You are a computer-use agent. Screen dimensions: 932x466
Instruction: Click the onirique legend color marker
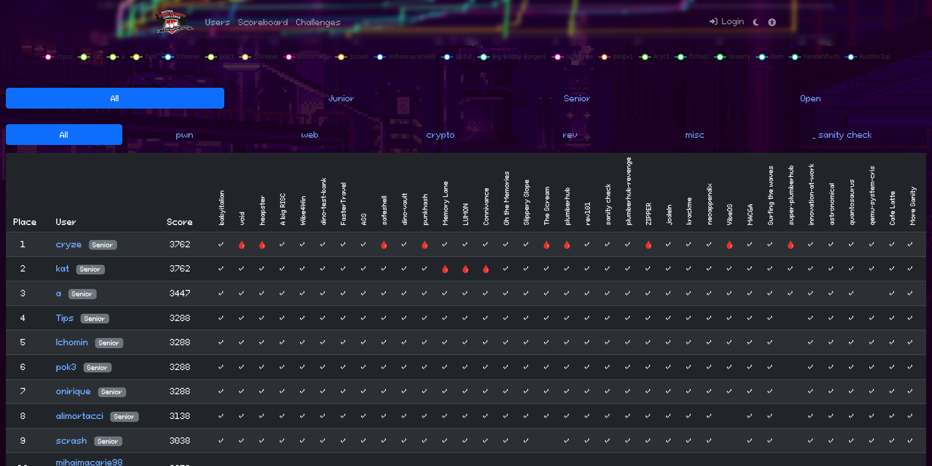click(245, 57)
